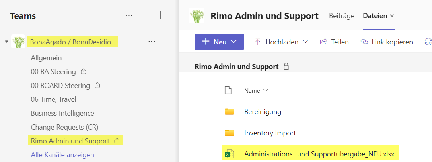Click the bamboo avatar of BonaAgado team
432x162 pixels.
(x=18, y=42)
